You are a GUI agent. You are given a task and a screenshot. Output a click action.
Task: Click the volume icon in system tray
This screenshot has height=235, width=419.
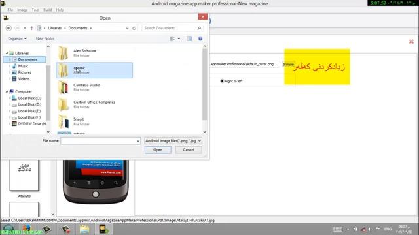click(x=370, y=229)
